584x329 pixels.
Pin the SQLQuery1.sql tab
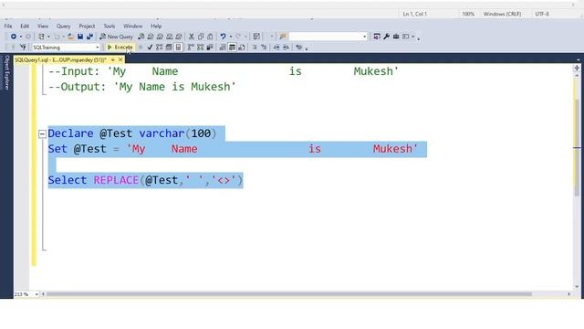pos(113,59)
